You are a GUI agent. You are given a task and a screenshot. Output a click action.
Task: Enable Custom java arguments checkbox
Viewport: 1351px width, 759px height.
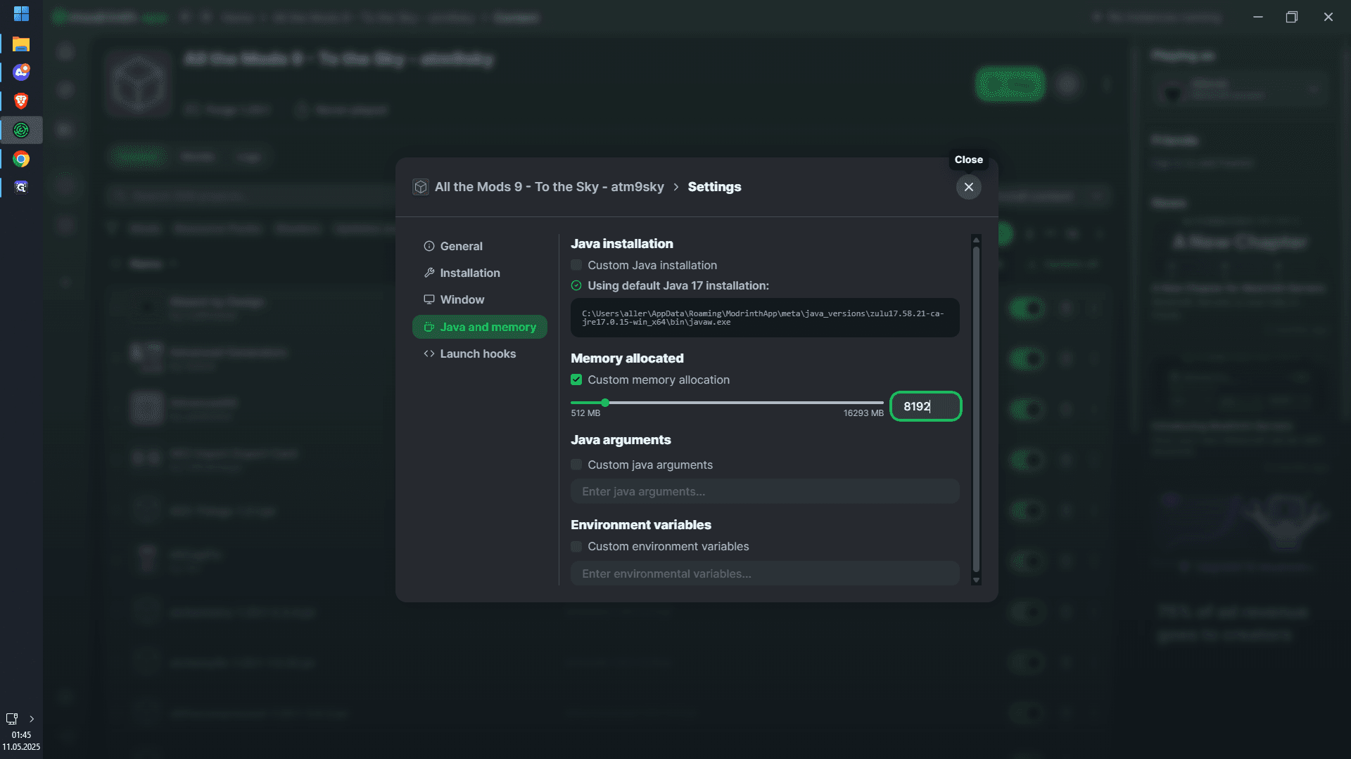[x=576, y=465]
